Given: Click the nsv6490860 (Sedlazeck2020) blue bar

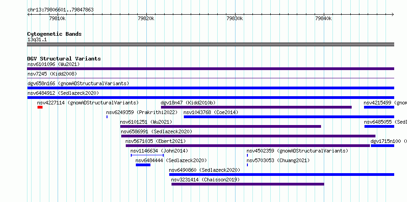Looking at the screenshot, I should coord(282,175).
